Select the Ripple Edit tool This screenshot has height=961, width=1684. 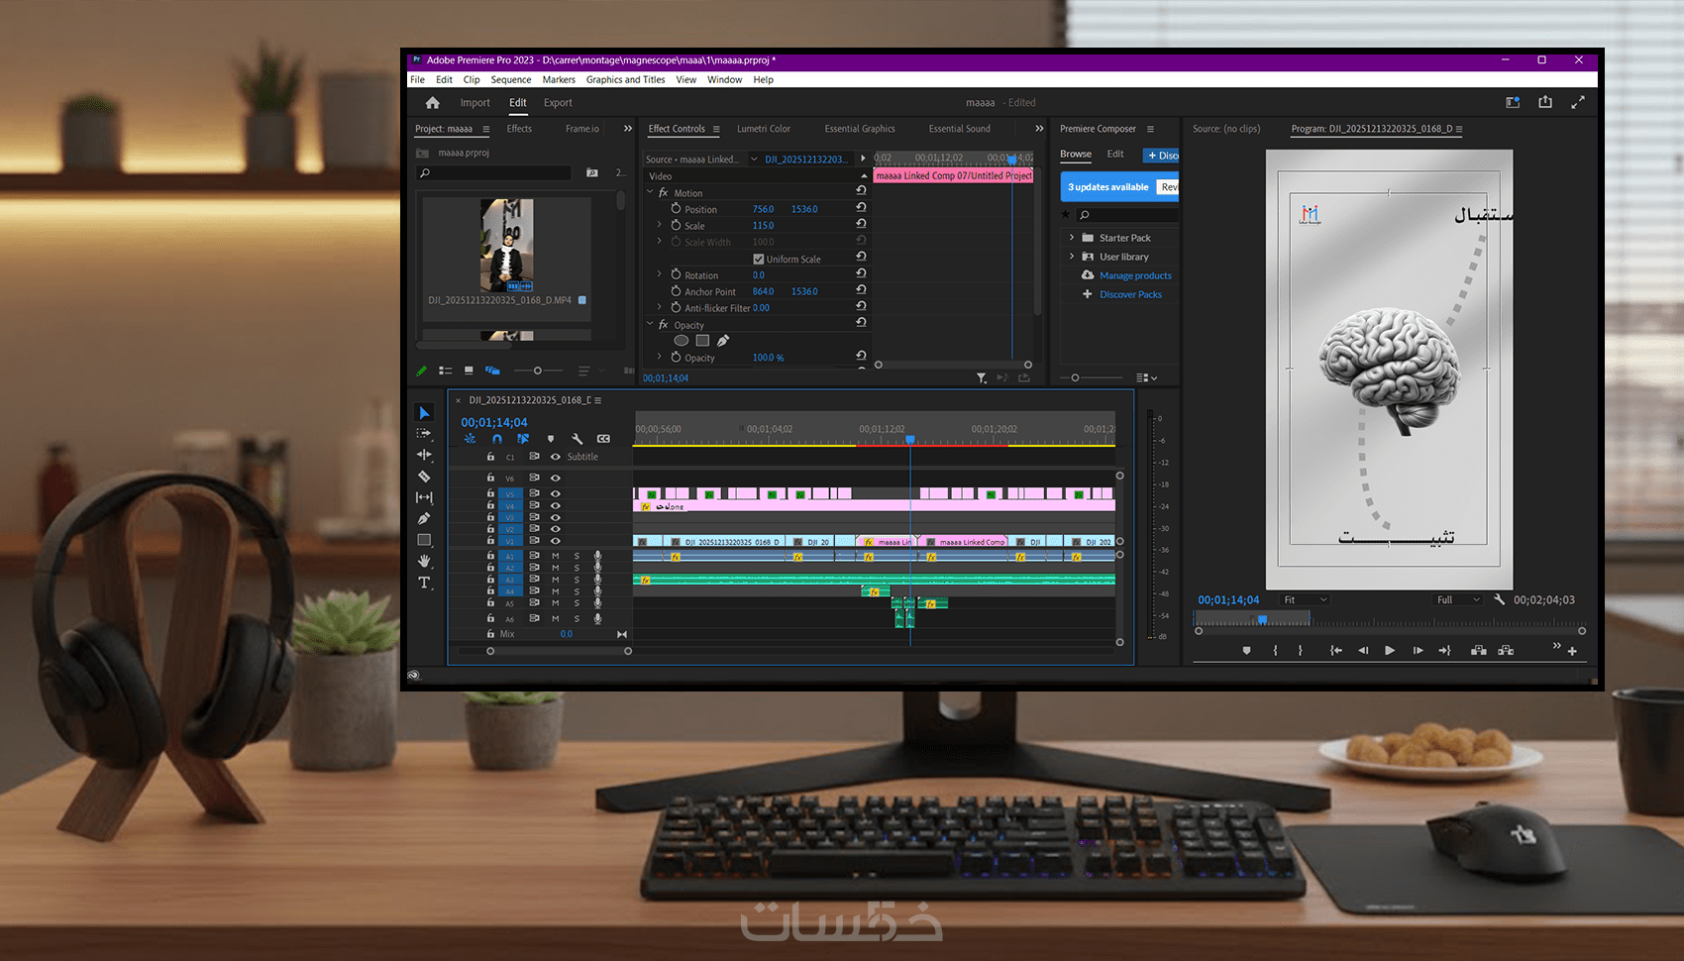pyautogui.click(x=424, y=455)
